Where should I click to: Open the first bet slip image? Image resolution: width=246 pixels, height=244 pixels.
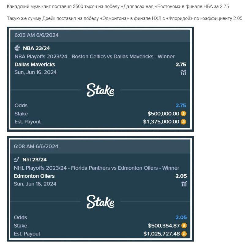click(100, 79)
